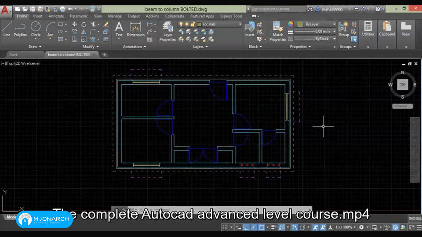Screen dimensions: 422x237
Task: Select the Rectangular Array tool
Action: point(93,39)
